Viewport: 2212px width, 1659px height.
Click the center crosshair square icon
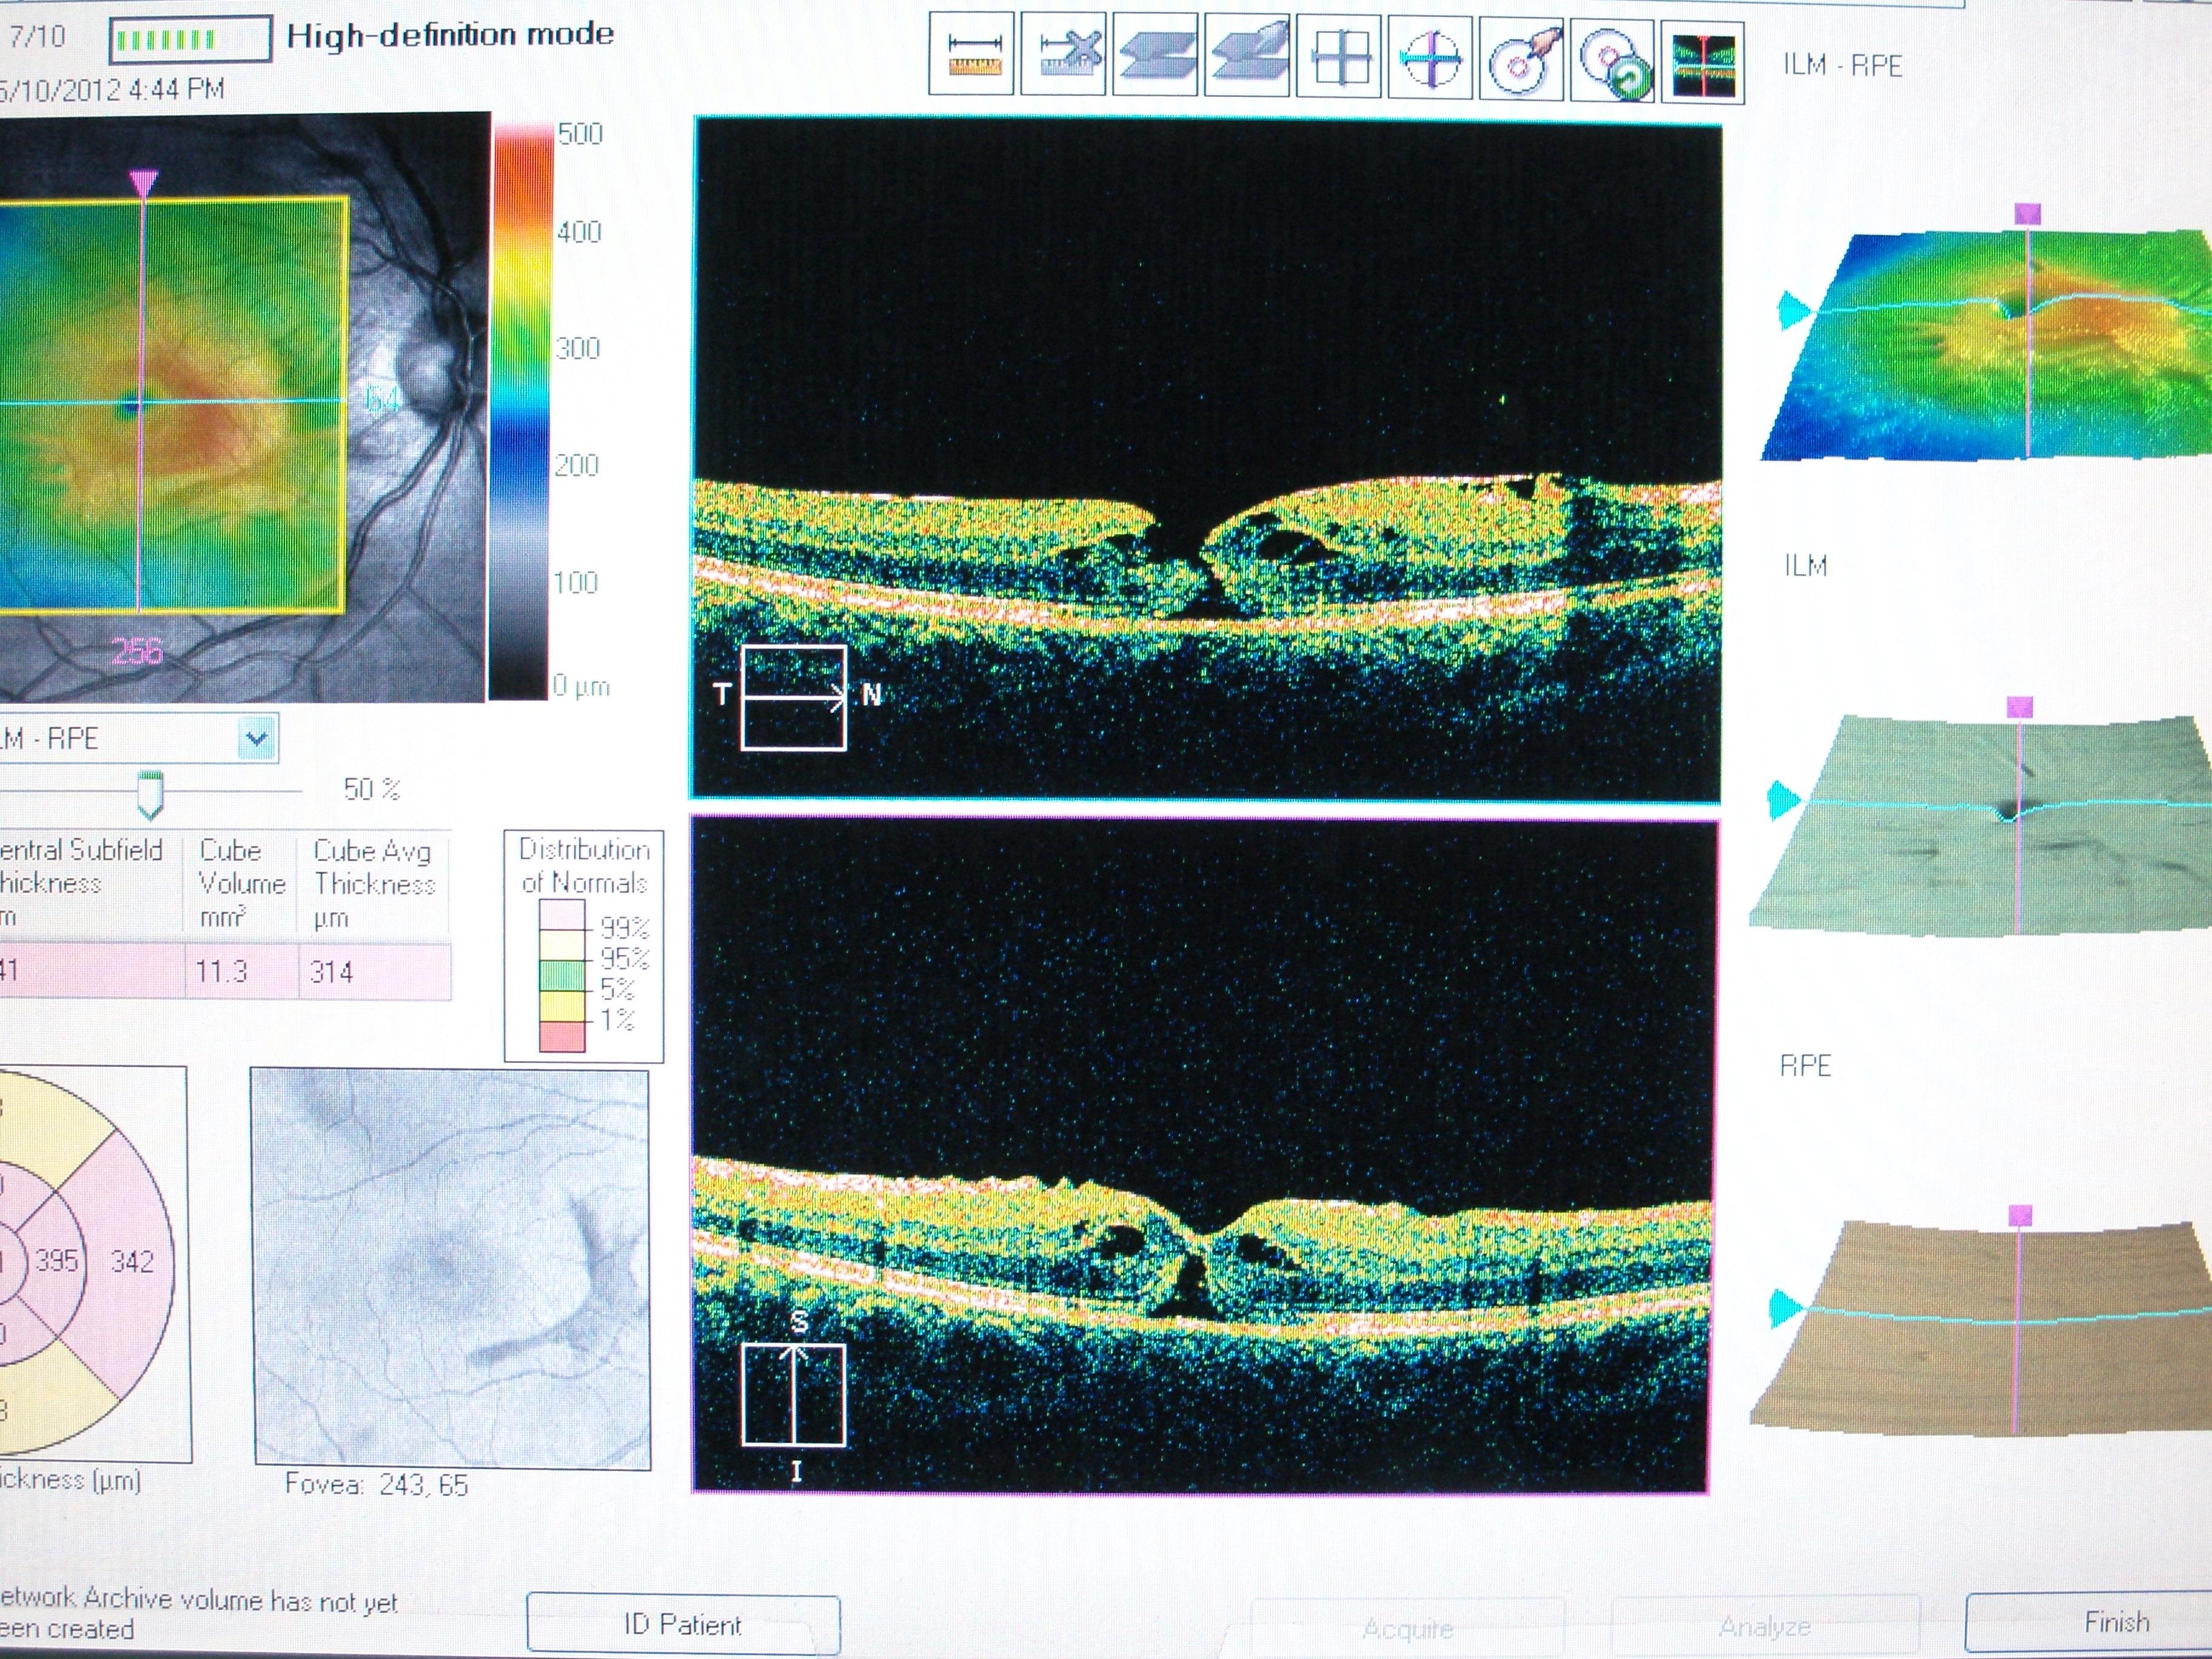(x=1340, y=57)
